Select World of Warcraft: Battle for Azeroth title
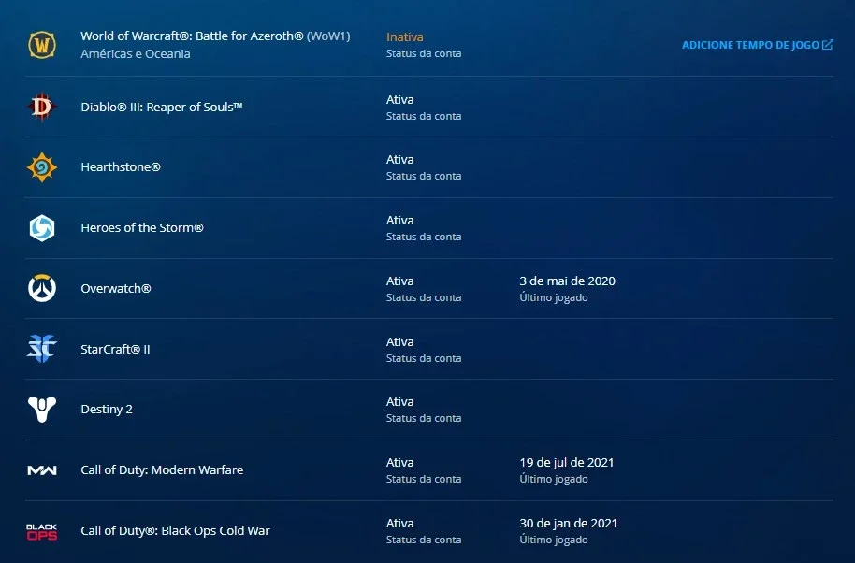The image size is (855, 563). coord(215,36)
